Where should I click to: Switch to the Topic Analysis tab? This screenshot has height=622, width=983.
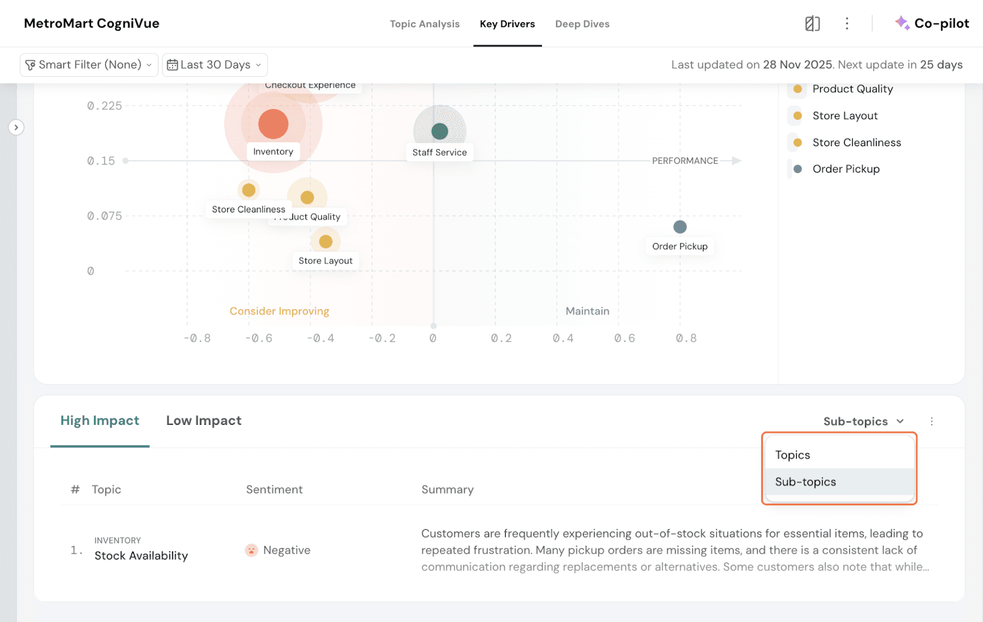tap(425, 24)
